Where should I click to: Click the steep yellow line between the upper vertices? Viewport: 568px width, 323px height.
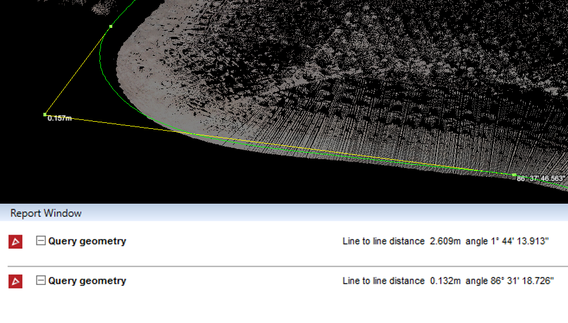tap(78, 71)
